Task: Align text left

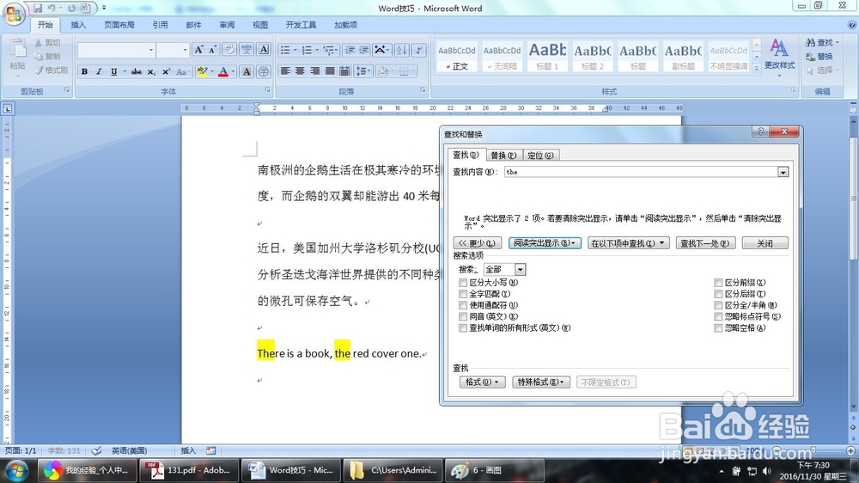Action: coord(285,70)
